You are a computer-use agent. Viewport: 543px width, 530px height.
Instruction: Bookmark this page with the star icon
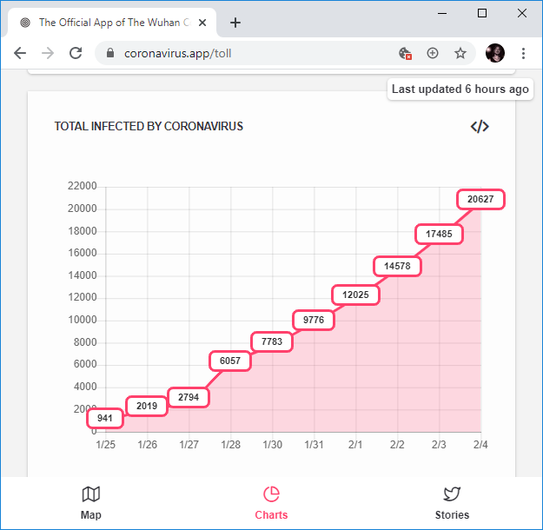pos(460,53)
